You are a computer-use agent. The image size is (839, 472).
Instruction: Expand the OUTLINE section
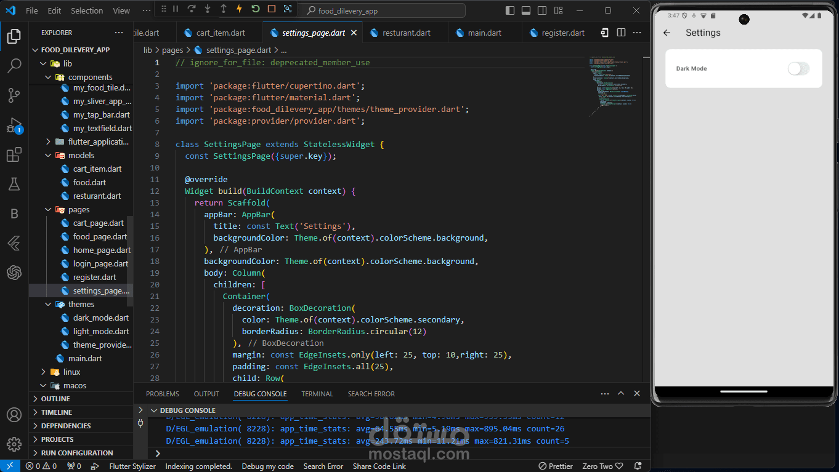click(81, 399)
